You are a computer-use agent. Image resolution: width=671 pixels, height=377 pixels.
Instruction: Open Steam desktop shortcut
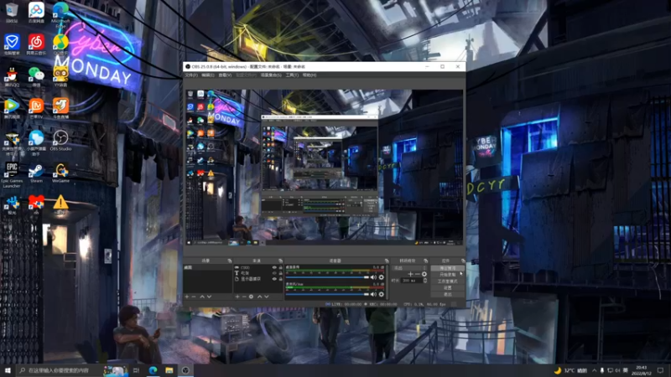pos(36,173)
